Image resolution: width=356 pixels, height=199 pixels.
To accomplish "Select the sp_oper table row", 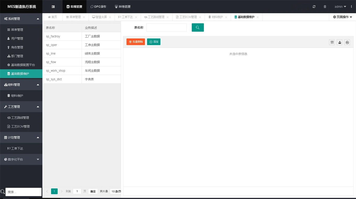I will (82, 45).
